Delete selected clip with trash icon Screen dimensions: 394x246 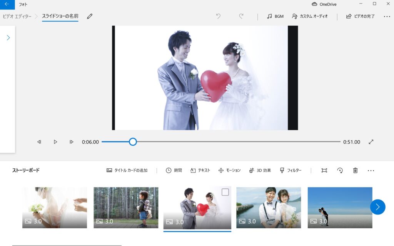pyautogui.click(x=355, y=170)
